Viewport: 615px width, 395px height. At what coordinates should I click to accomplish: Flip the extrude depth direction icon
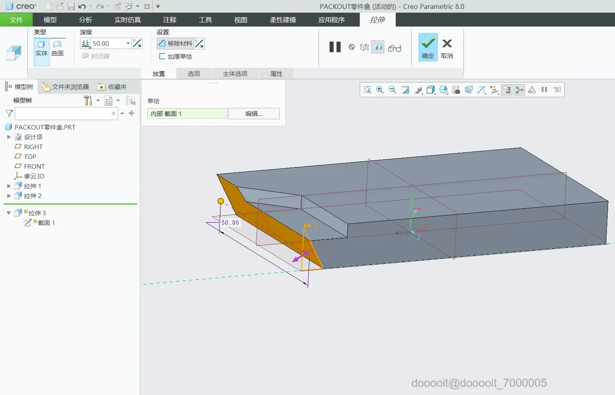tap(137, 43)
